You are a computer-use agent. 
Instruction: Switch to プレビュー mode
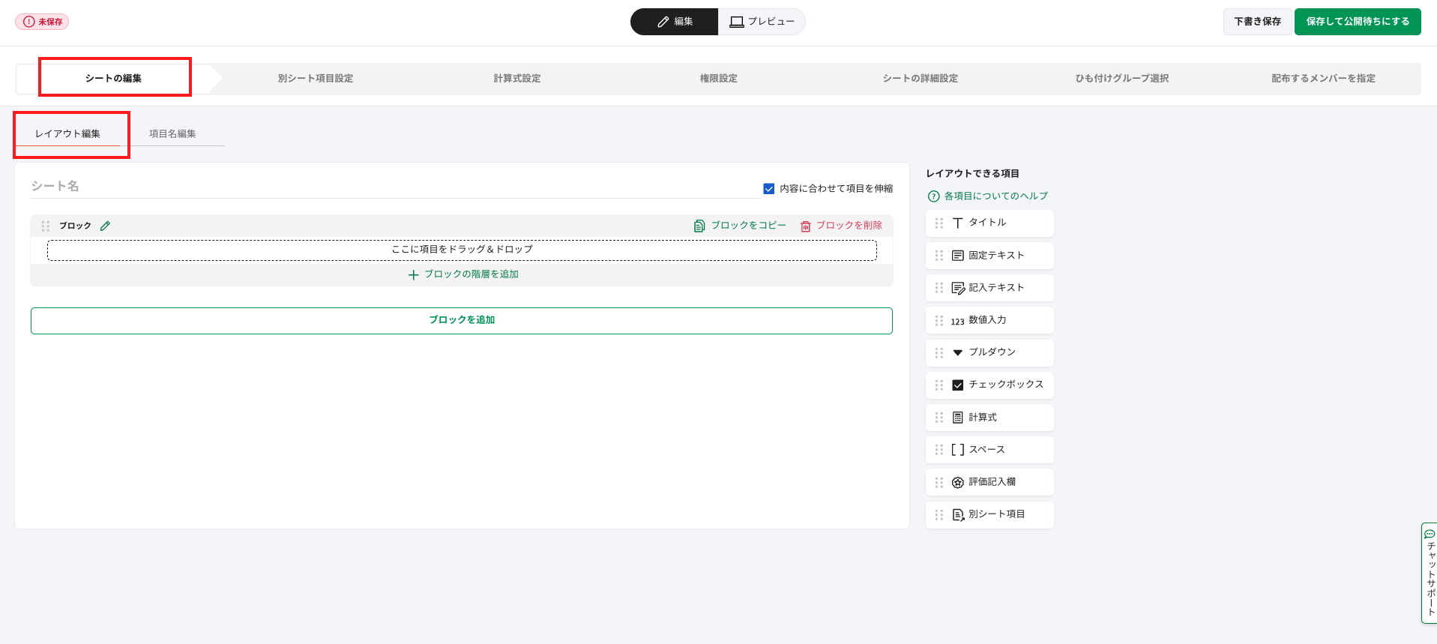[x=762, y=22]
